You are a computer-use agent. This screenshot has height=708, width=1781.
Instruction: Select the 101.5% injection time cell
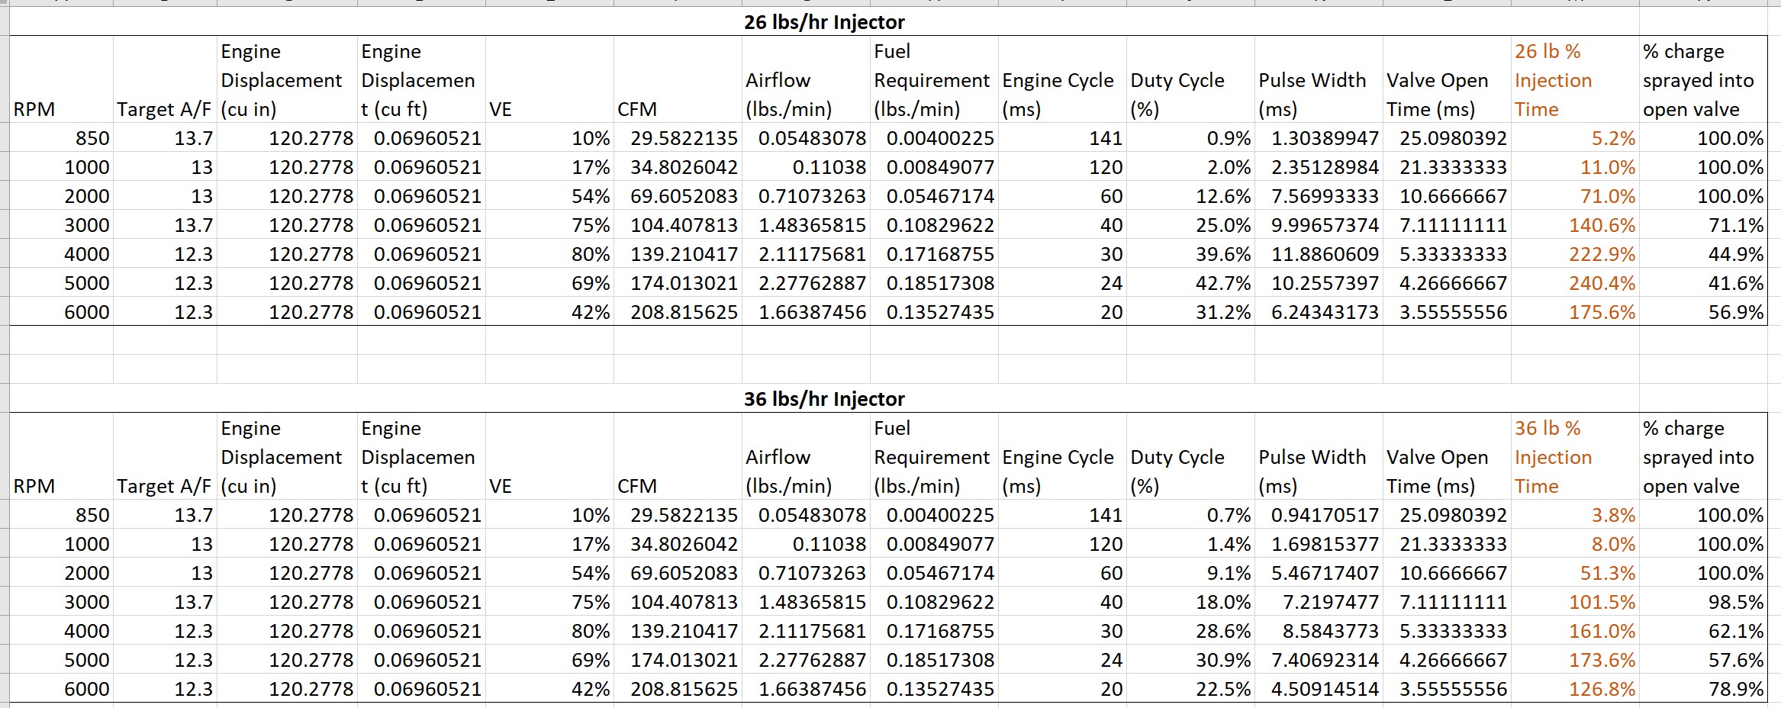[x=1575, y=602]
